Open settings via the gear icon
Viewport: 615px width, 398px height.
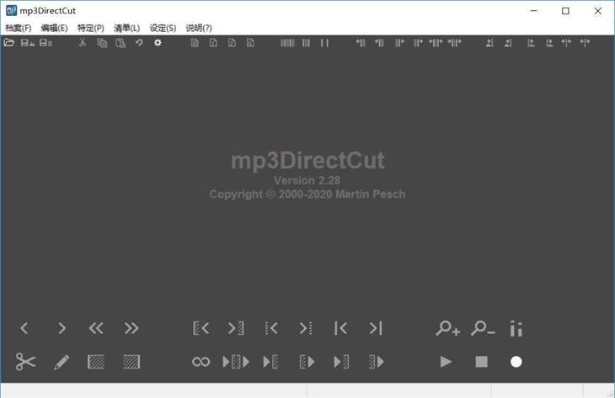158,43
